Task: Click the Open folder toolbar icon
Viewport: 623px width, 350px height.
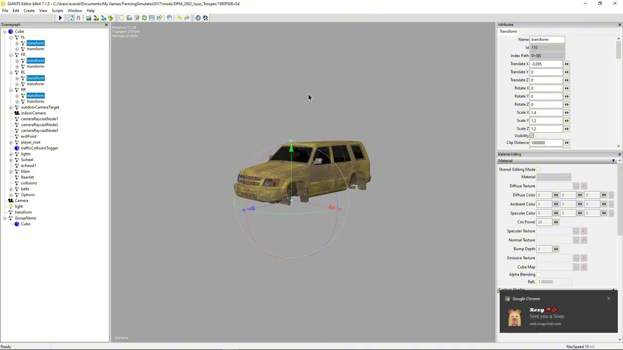Action: (x=129, y=18)
